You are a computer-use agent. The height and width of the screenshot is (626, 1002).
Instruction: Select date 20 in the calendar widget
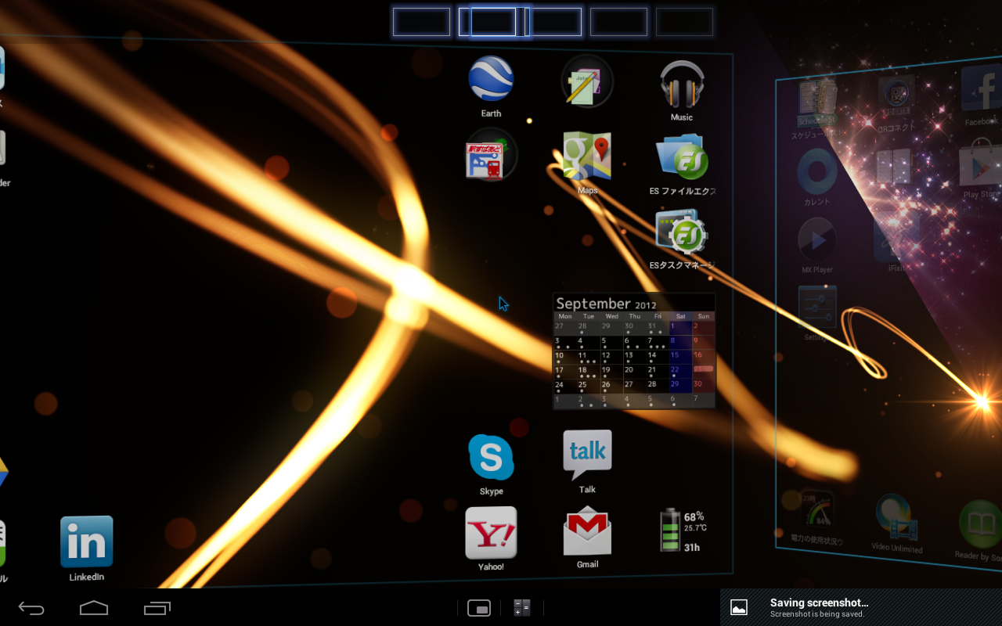pos(634,372)
